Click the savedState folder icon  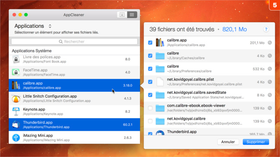tap(160, 95)
